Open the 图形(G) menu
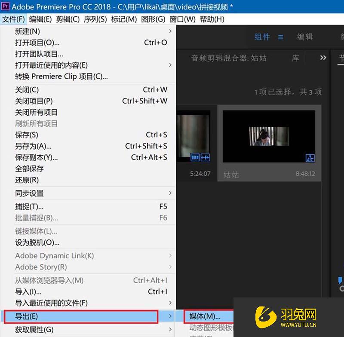Image resolution: width=344 pixels, height=337 pixels. tap(153, 19)
